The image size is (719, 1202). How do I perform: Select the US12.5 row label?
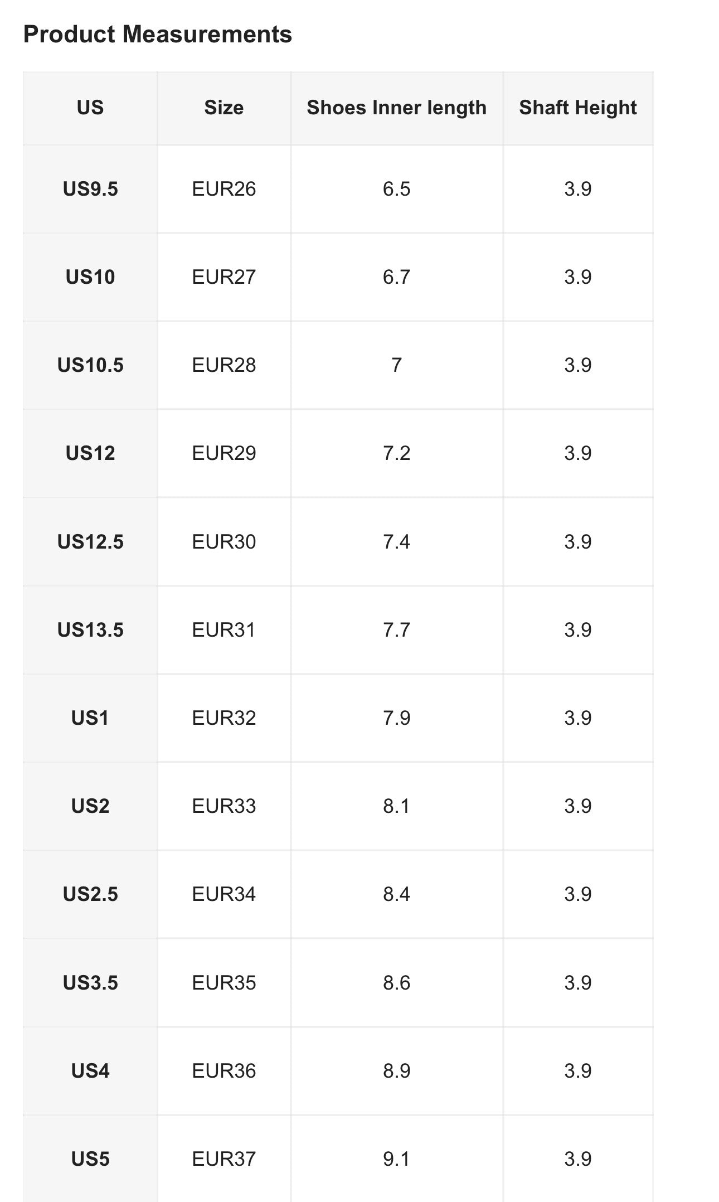(x=90, y=542)
